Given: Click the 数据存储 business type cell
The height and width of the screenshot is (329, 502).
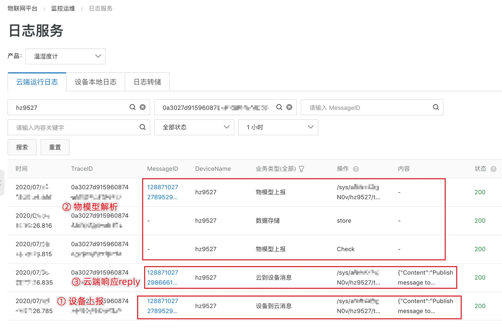Looking at the screenshot, I should pyautogui.click(x=267, y=221).
